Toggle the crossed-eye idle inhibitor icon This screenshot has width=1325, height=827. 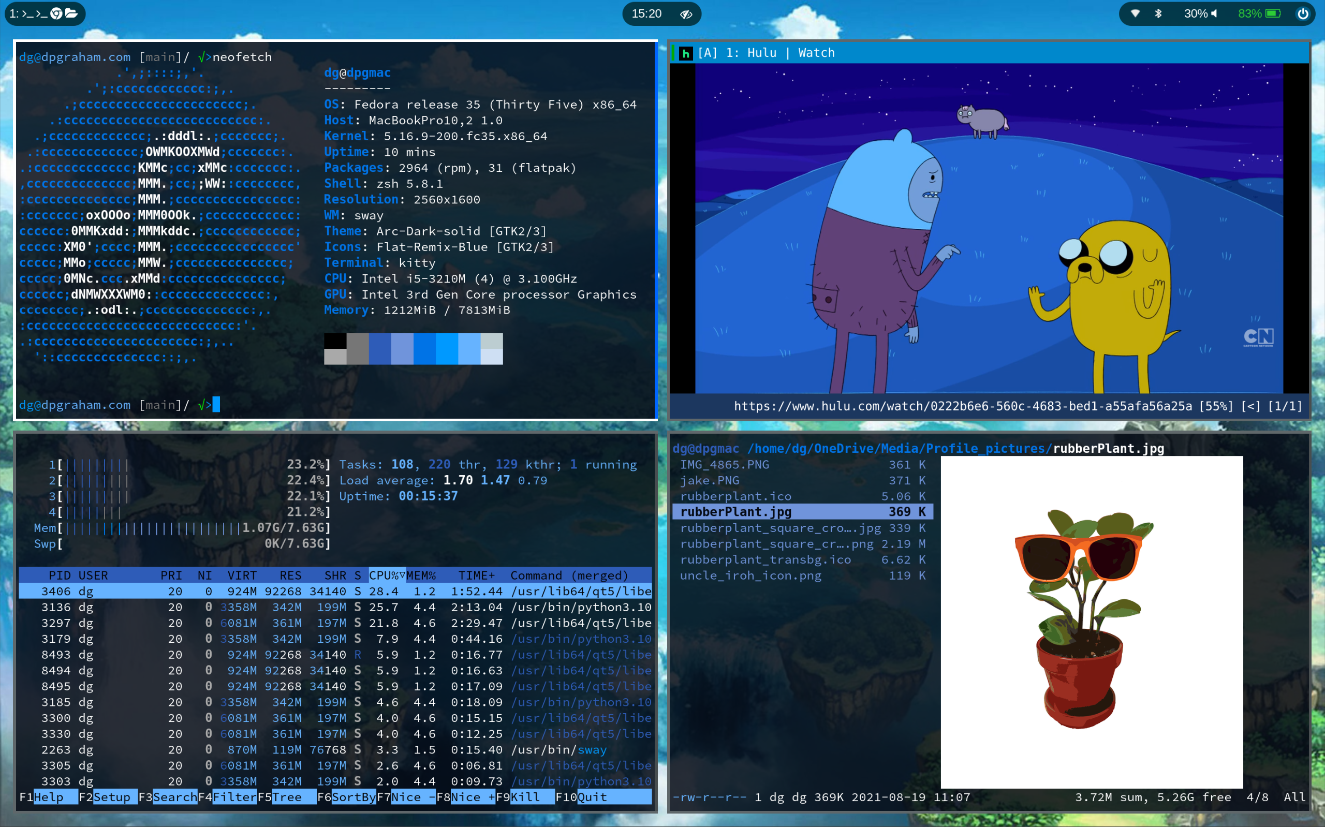(x=686, y=14)
